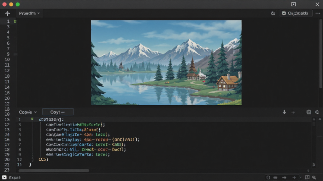Click the Expas status bar icon
323x181 pixels.
[x=4, y=178]
